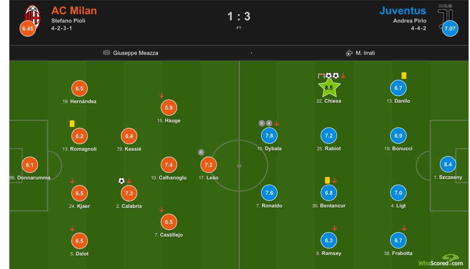Click the 1 : 3 match score
This screenshot has height=269, width=470.
[x=239, y=17]
